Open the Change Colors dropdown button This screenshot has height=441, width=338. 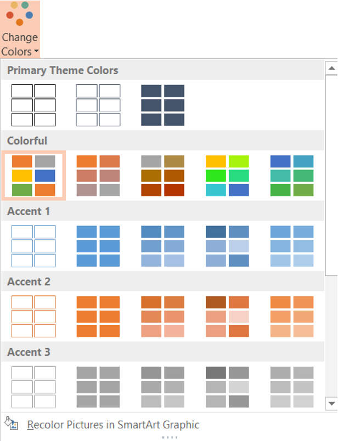(x=20, y=29)
